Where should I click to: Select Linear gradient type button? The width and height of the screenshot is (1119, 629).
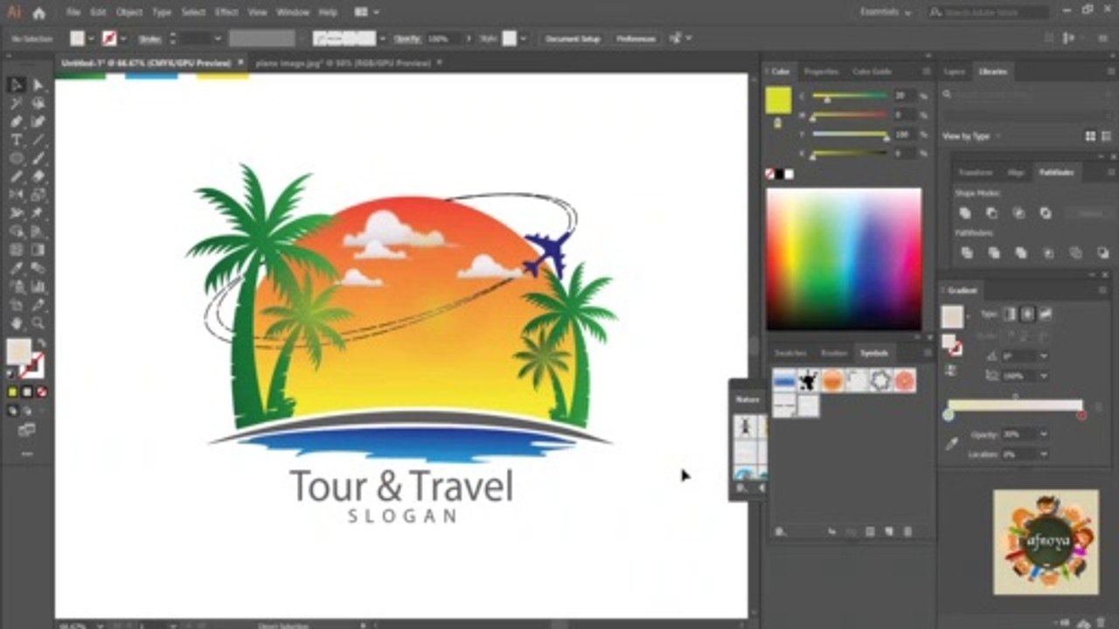pyautogui.click(x=1010, y=314)
